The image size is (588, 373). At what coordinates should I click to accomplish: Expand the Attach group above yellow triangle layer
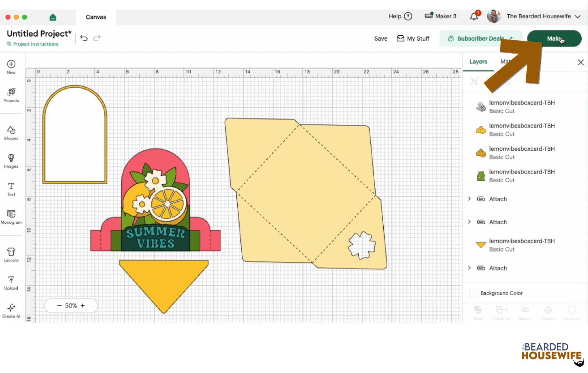[x=469, y=222]
